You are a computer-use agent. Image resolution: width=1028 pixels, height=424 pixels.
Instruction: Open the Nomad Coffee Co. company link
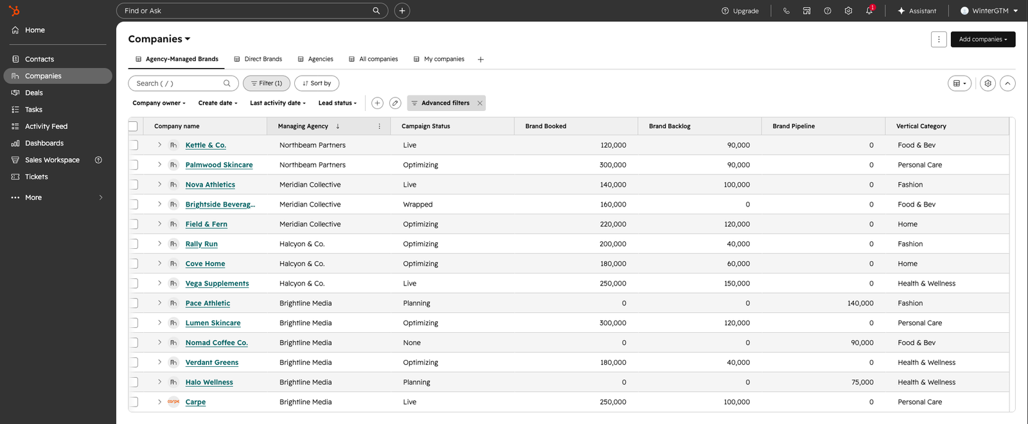pyautogui.click(x=217, y=343)
